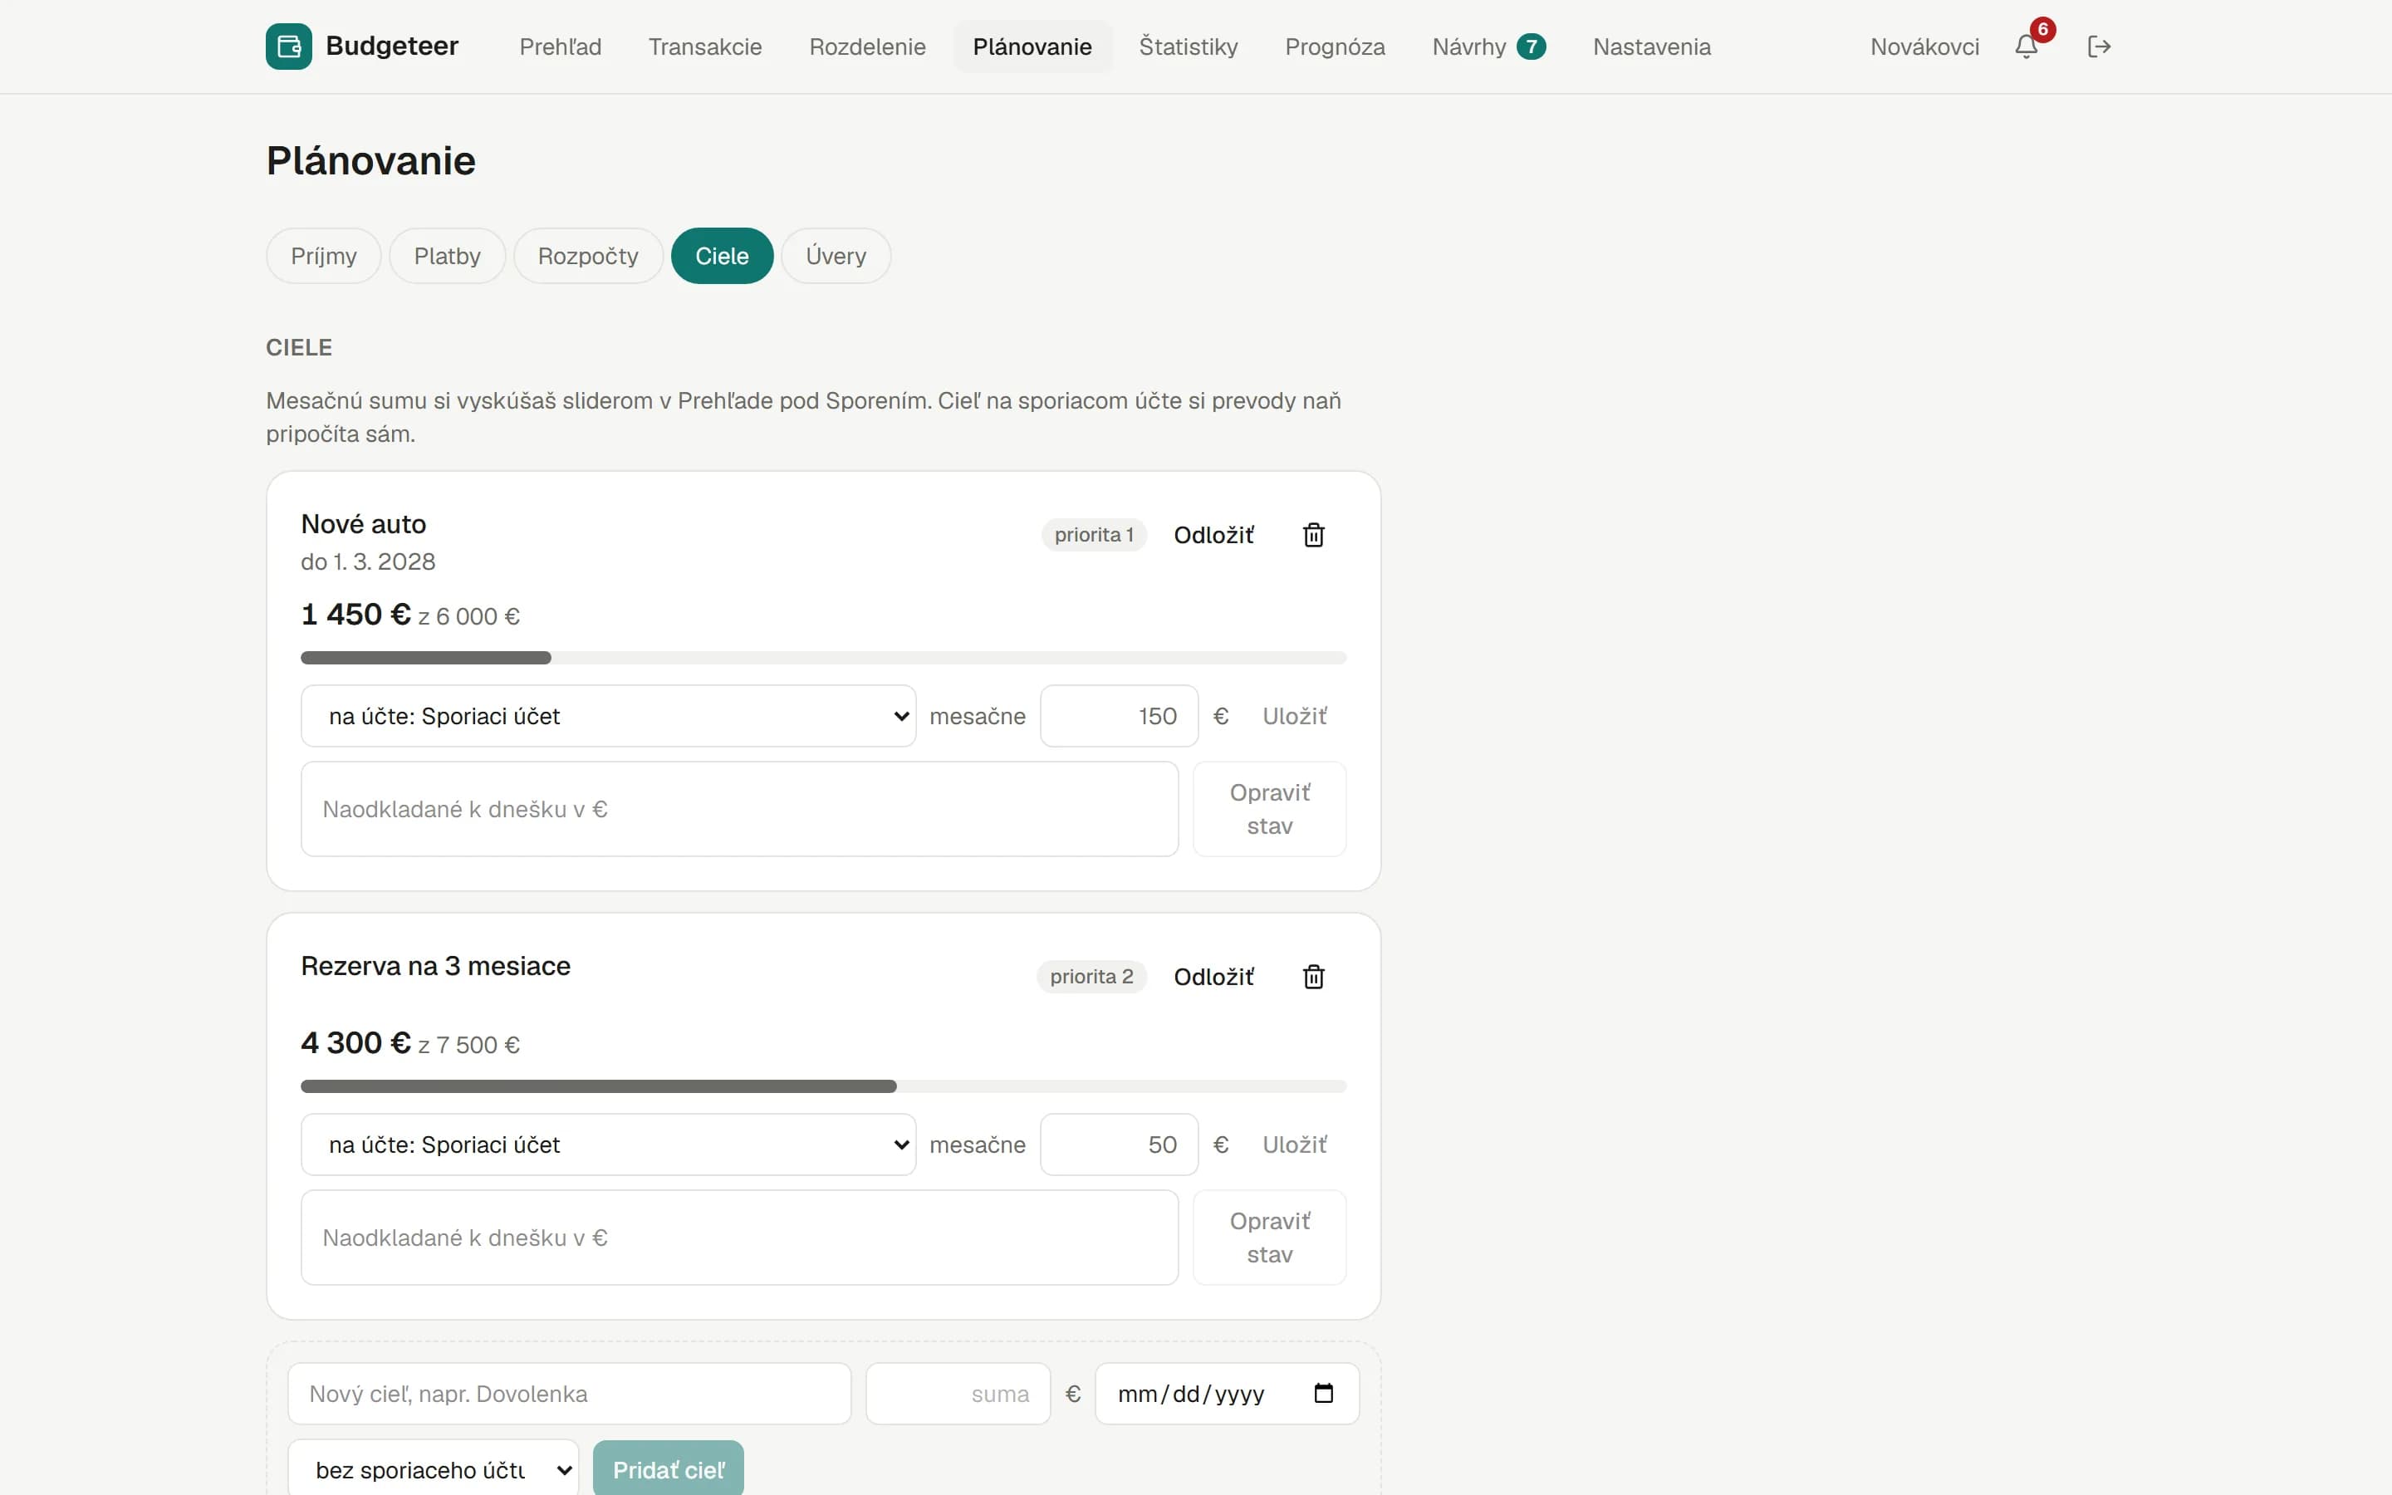
Task: Delete the Nové auto goal via trash icon
Action: click(x=1314, y=535)
